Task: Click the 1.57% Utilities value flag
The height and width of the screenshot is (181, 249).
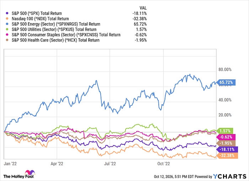Action: pos(225,131)
